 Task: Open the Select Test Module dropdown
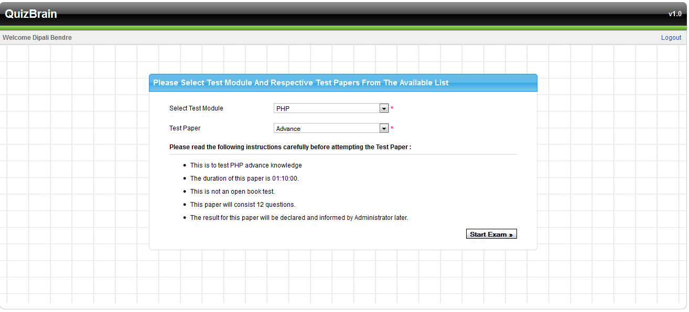(331, 108)
